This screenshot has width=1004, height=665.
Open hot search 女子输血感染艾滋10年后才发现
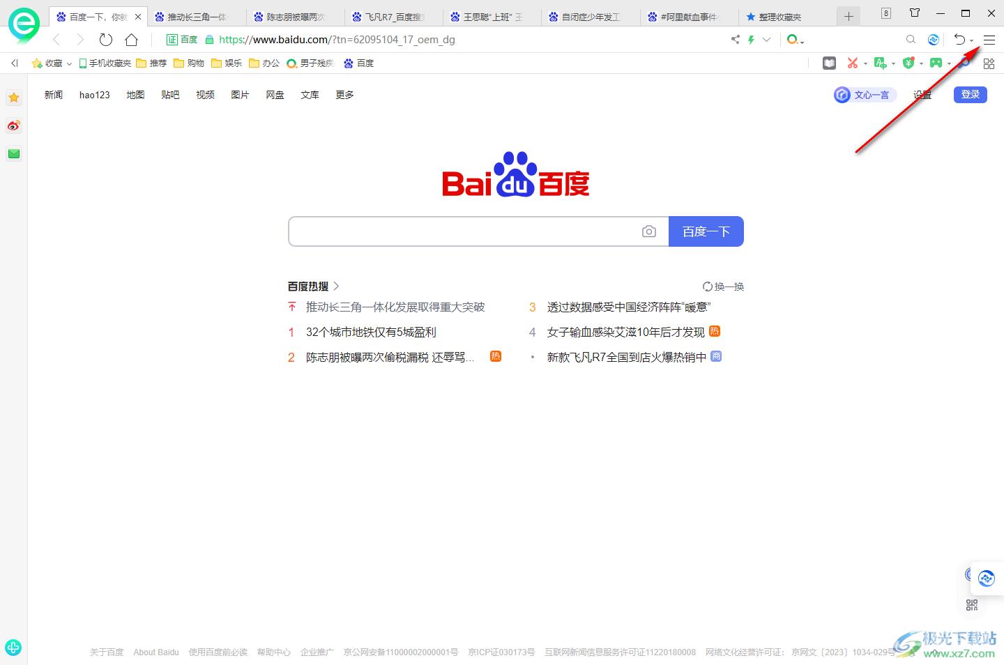tap(625, 332)
